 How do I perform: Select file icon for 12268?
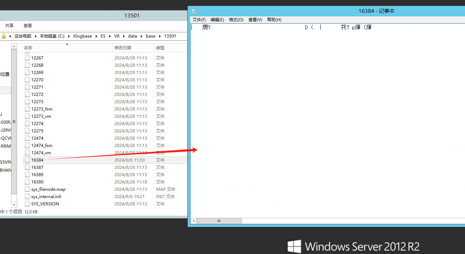pos(27,65)
